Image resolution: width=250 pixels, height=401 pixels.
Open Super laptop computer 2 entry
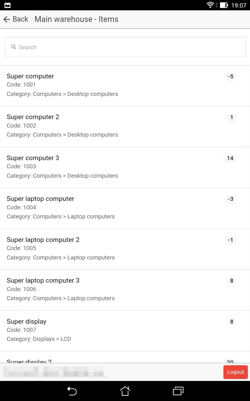(94, 249)
